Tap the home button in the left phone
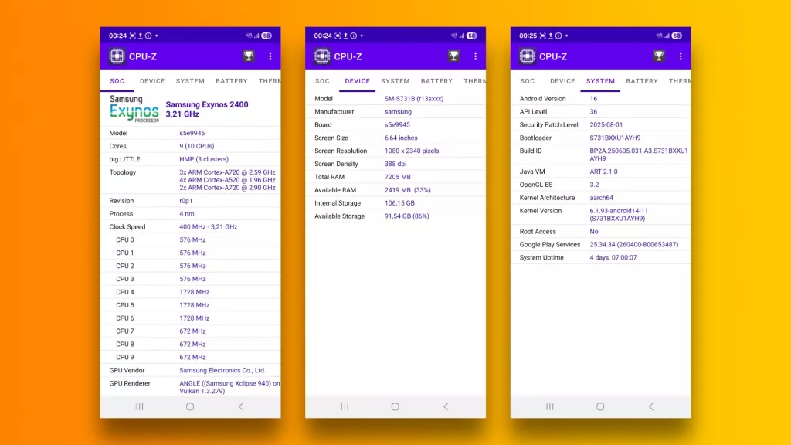 [190, 406]
